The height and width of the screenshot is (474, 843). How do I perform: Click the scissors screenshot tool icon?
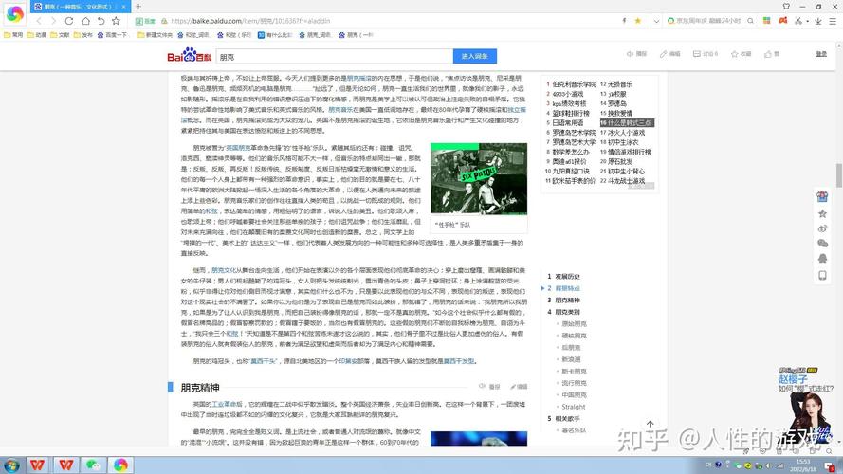(798, 21)
